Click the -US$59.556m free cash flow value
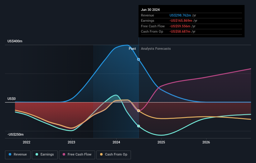 pyautogui.click(x=180, y=26)
